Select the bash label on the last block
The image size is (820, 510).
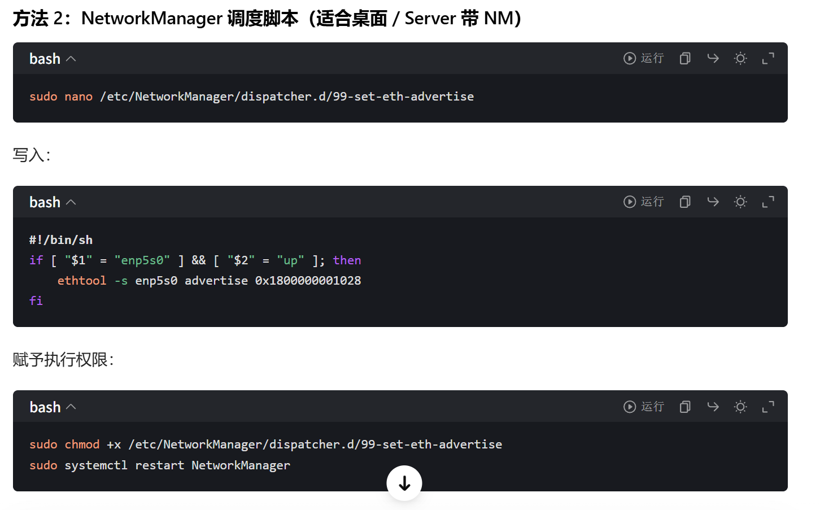(45, 407)
